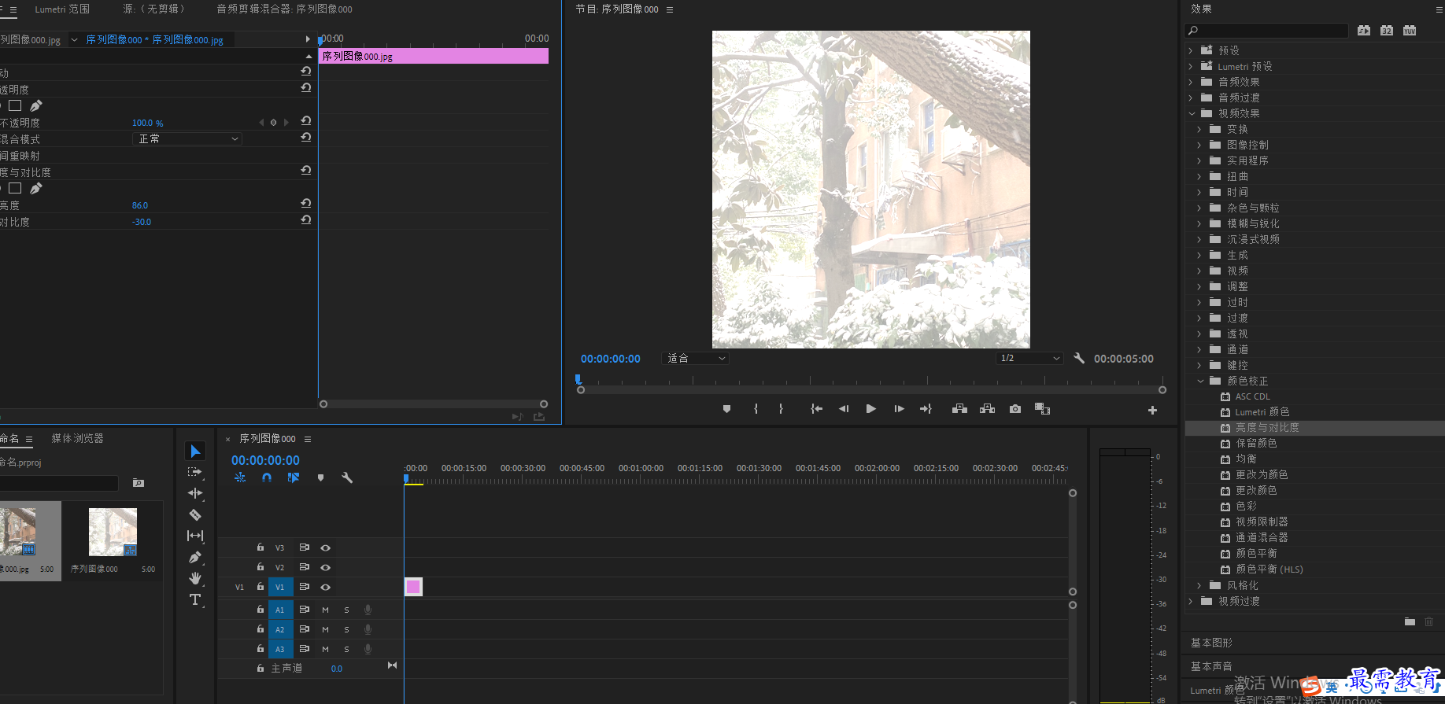Play the program monitor
The width and height of the screenshot is (1445, 704).
(x=870, y=409)
